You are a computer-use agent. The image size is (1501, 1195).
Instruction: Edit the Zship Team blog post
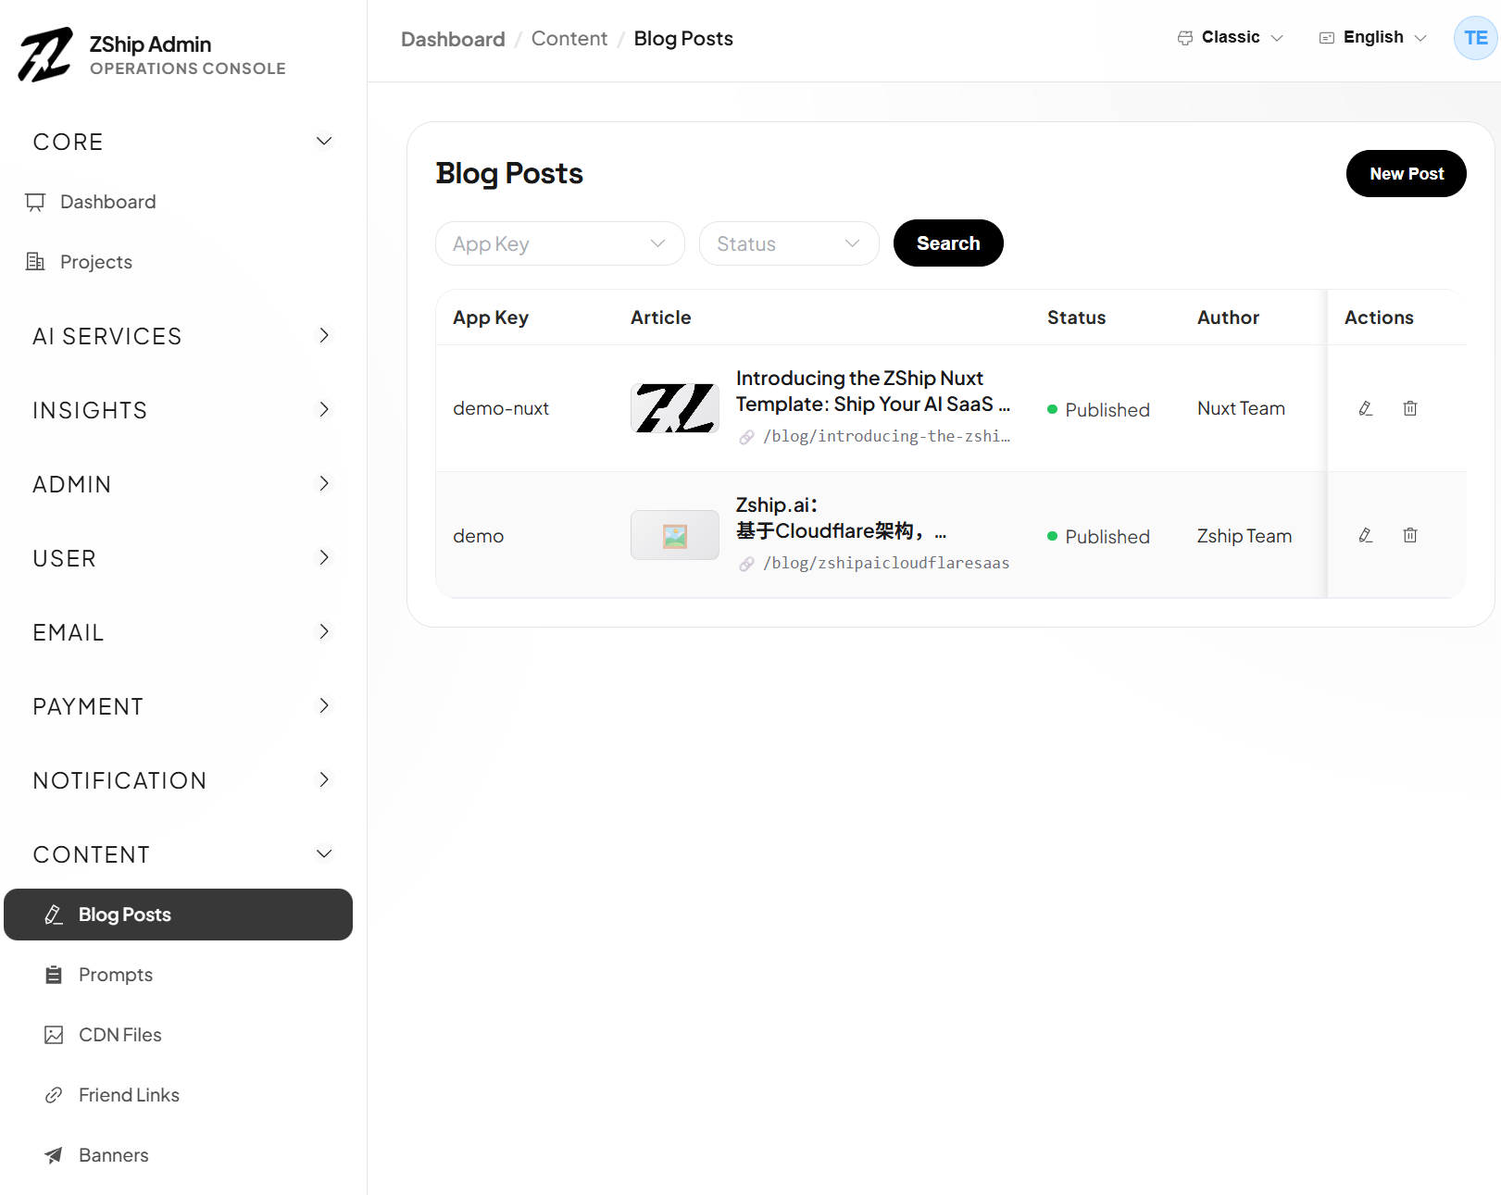(x=1365, y=535)
